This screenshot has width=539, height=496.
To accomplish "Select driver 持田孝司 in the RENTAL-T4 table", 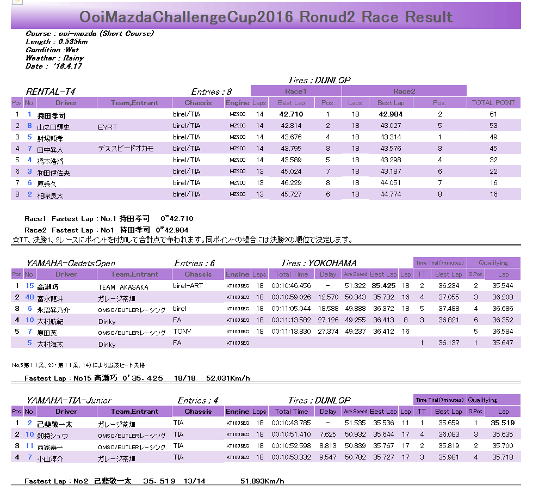I will [52, 115].
